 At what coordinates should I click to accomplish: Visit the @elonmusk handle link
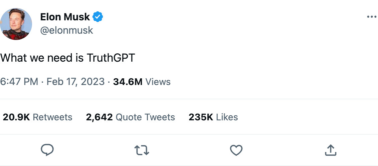66,30
